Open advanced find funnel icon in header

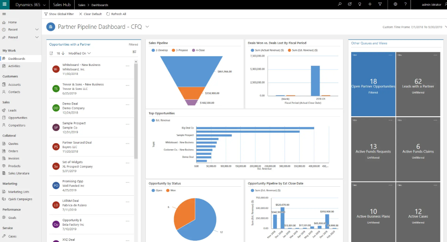(x=380, y=4)
